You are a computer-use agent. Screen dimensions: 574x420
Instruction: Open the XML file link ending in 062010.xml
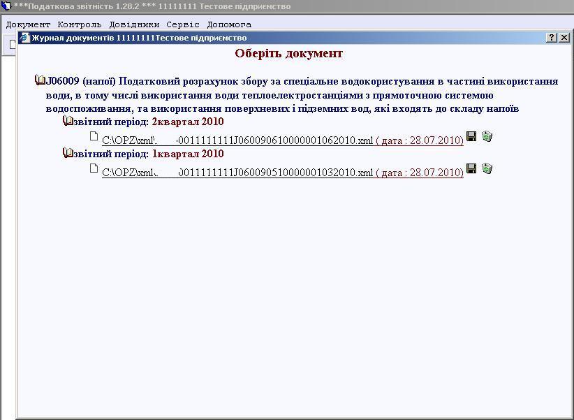(237, 140)
